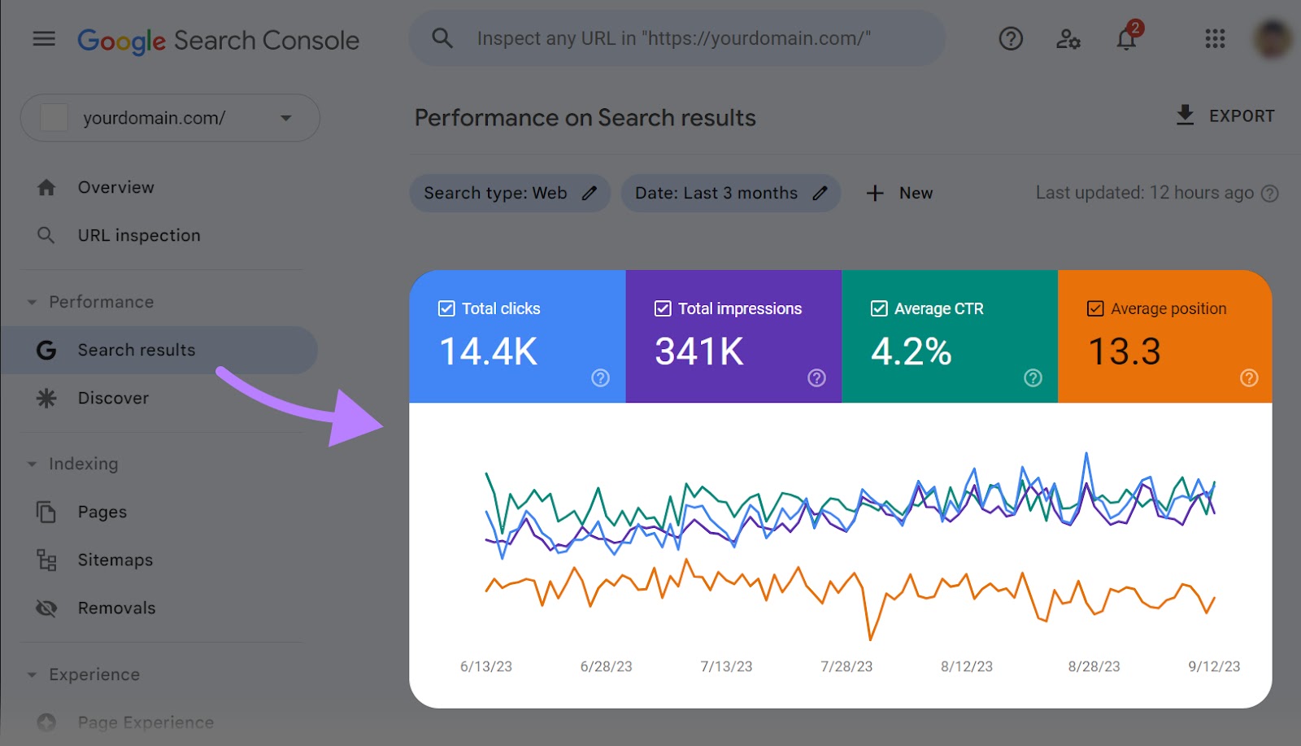Edit Search type filter pencil icon
1301x746 pixels.
pos(590,193)
